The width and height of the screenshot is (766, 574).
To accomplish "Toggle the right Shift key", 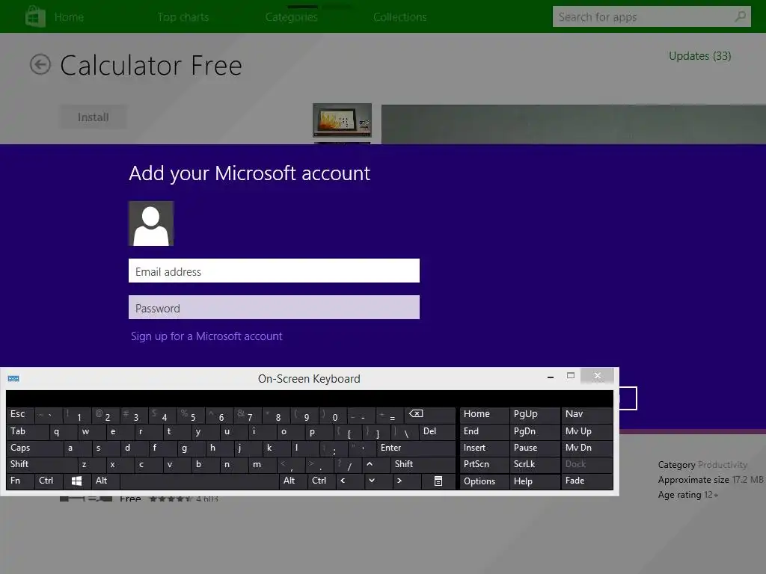I will tap(423, 464).
